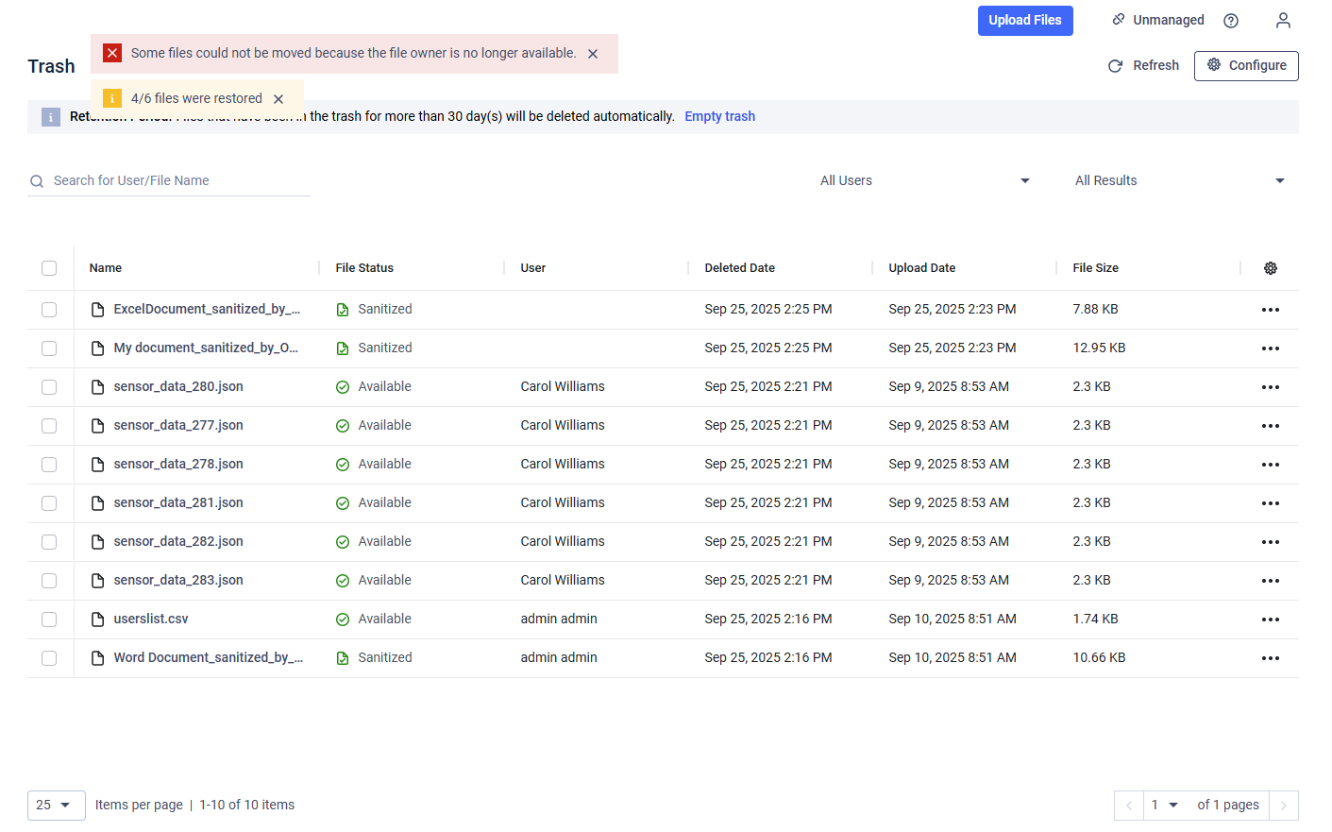The image size is (1332, 832).
Task: Expand the All Users filter dropdown
Action: [x=923, y=180]
